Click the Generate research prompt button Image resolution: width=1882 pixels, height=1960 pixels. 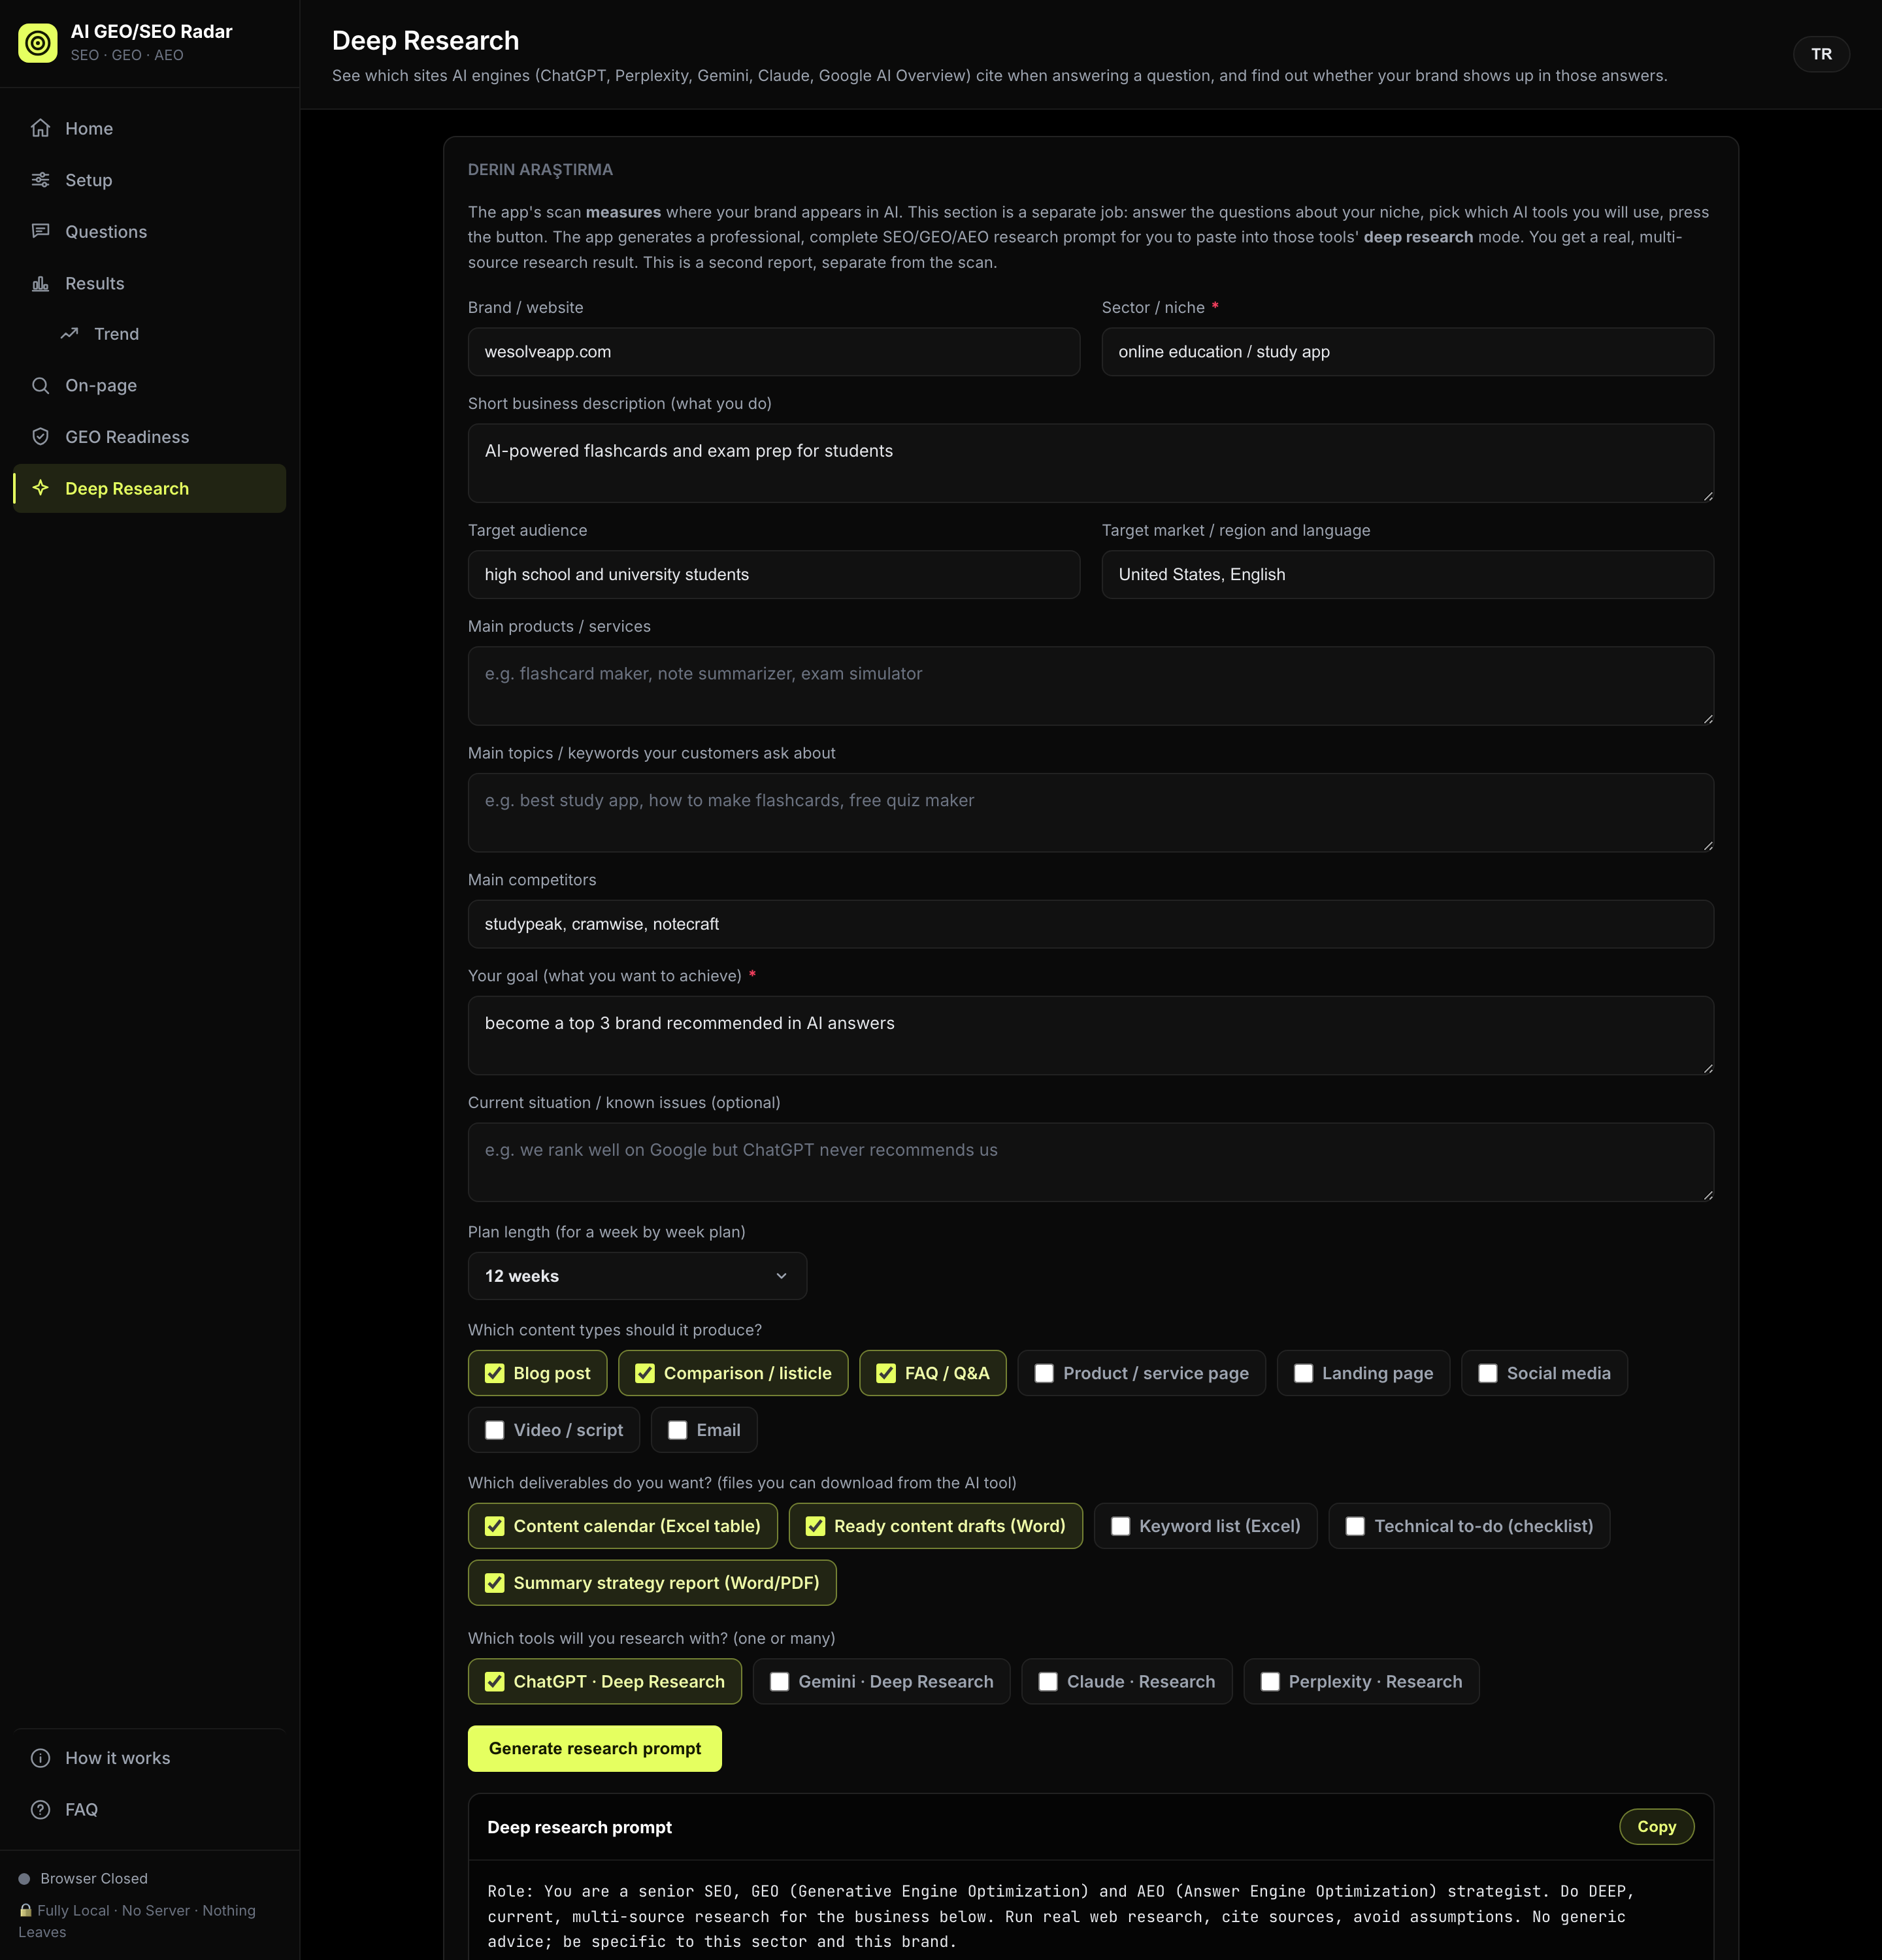pos(595,1748)
